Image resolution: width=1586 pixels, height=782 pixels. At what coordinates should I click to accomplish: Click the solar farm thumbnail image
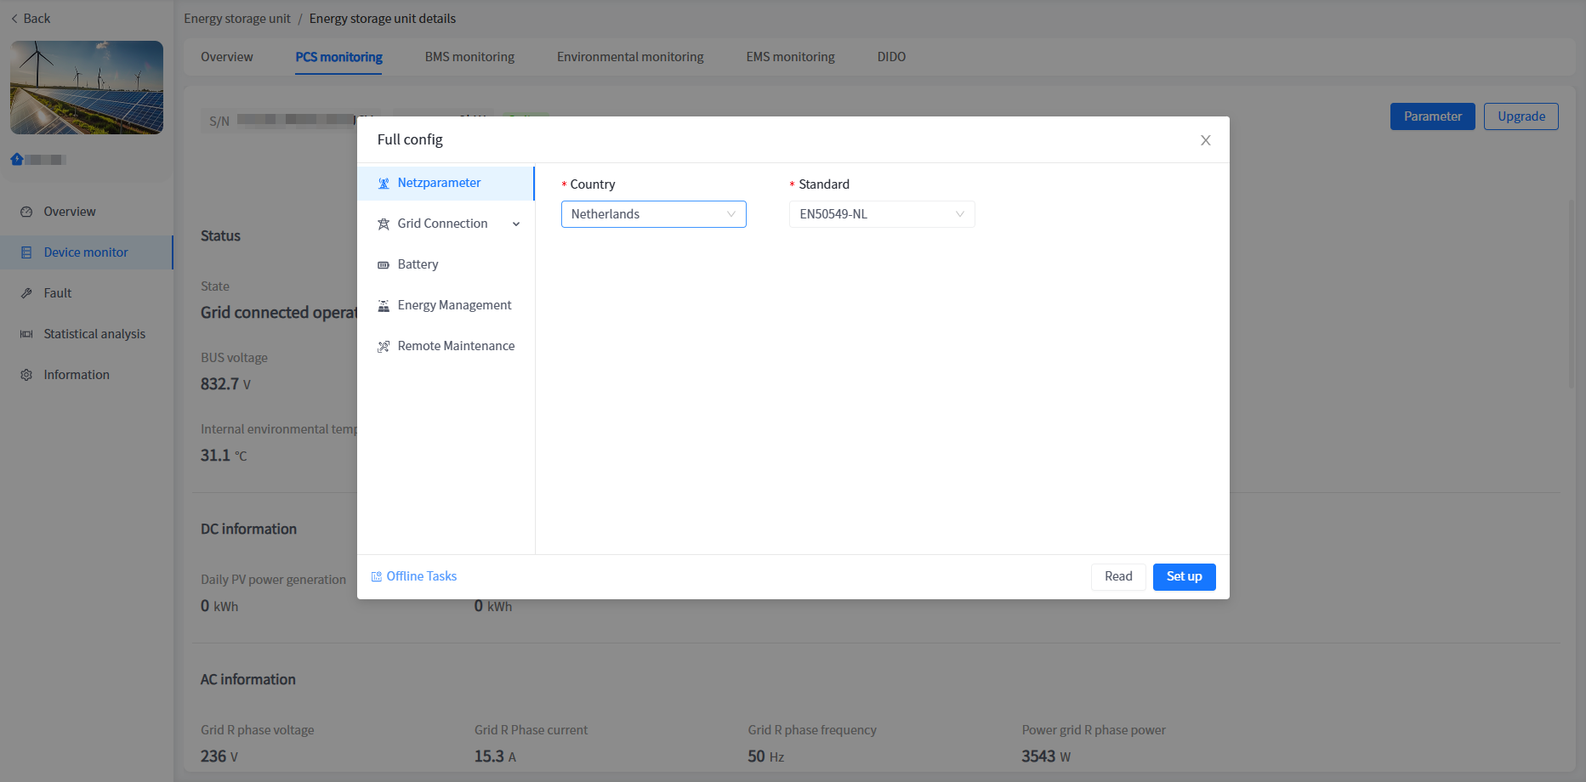pos(87,88)
